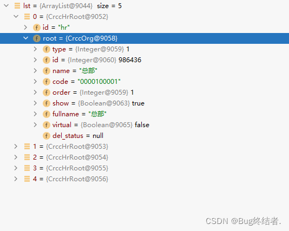
Task: Select the order = {Integer@9059} 1 row
Action: point(144,93)
